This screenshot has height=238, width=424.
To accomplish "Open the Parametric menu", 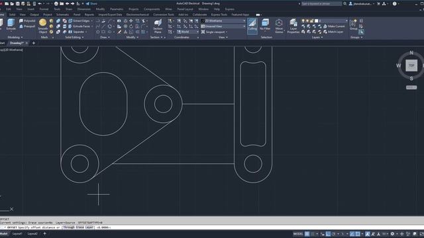I will (117, 9).
